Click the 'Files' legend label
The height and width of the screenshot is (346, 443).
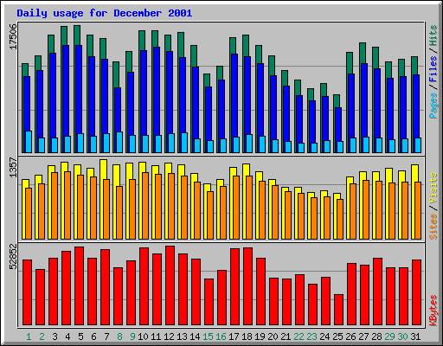point(433,68)
